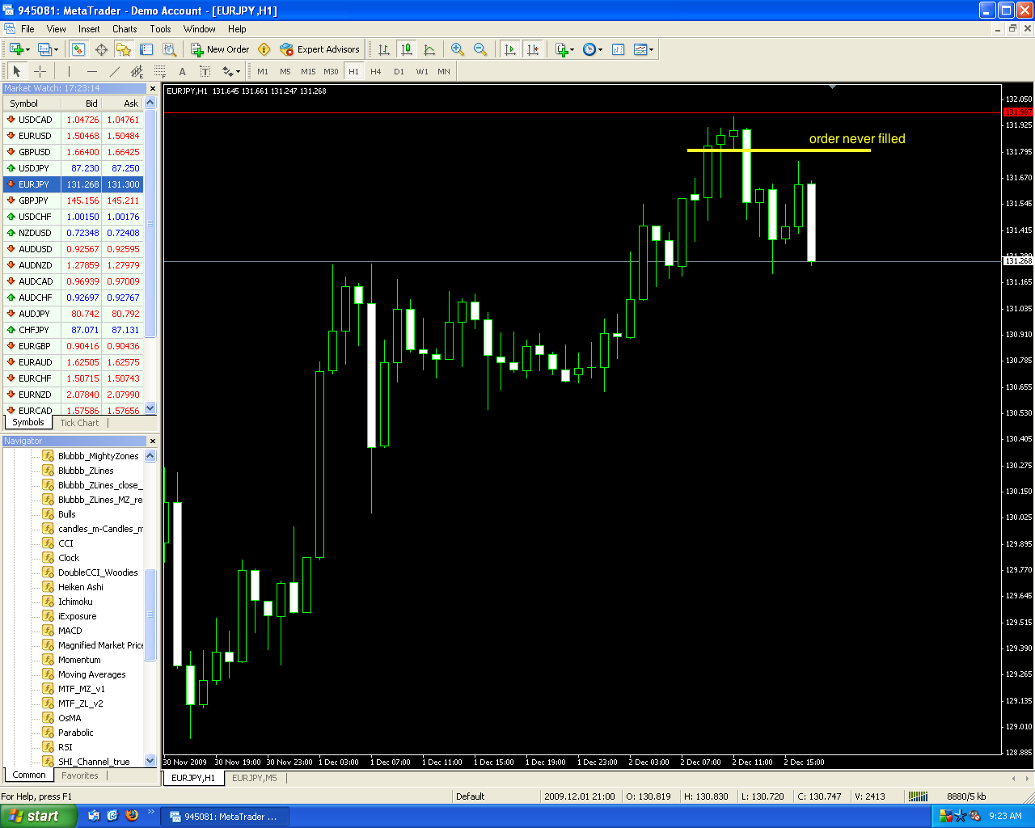Switch chart to Line Chart mode
Viewport: 1035px width, 828px height.
[429, 49]
